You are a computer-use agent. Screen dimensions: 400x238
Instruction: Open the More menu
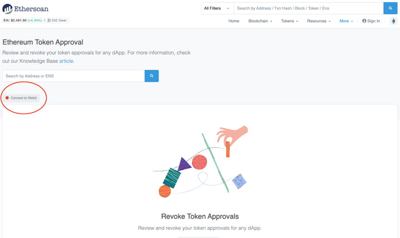(346, 21)
